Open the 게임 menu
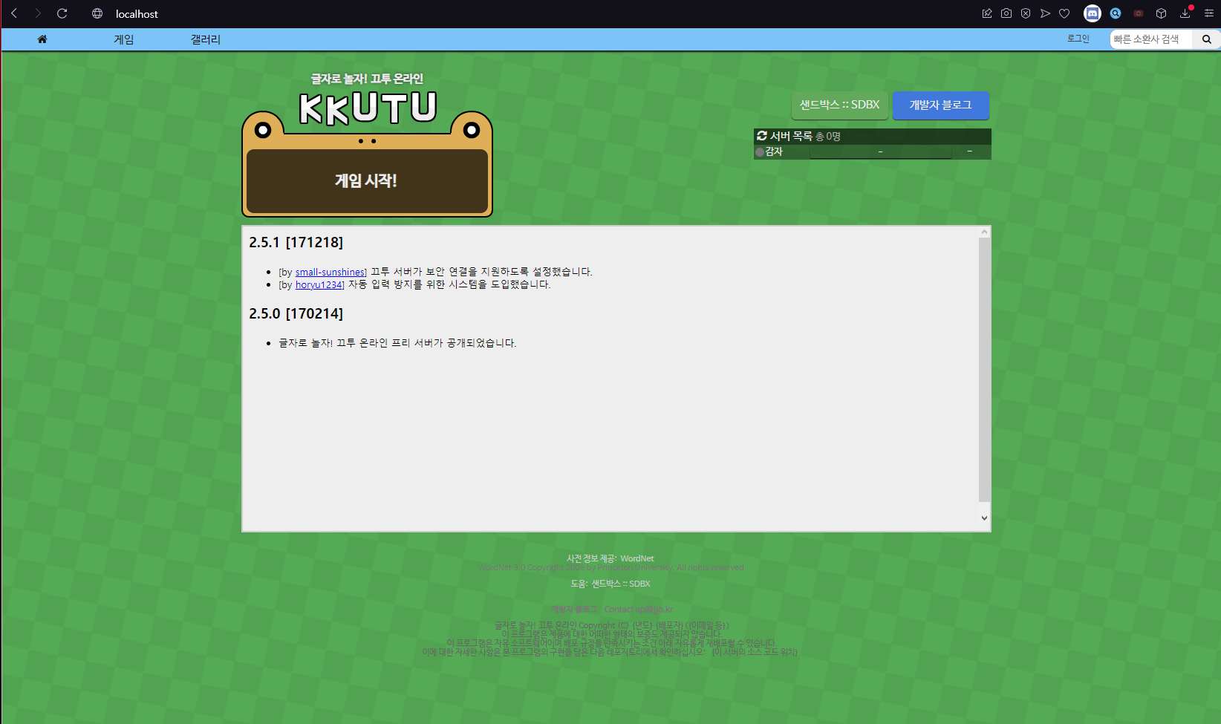 tap(123, 39)
